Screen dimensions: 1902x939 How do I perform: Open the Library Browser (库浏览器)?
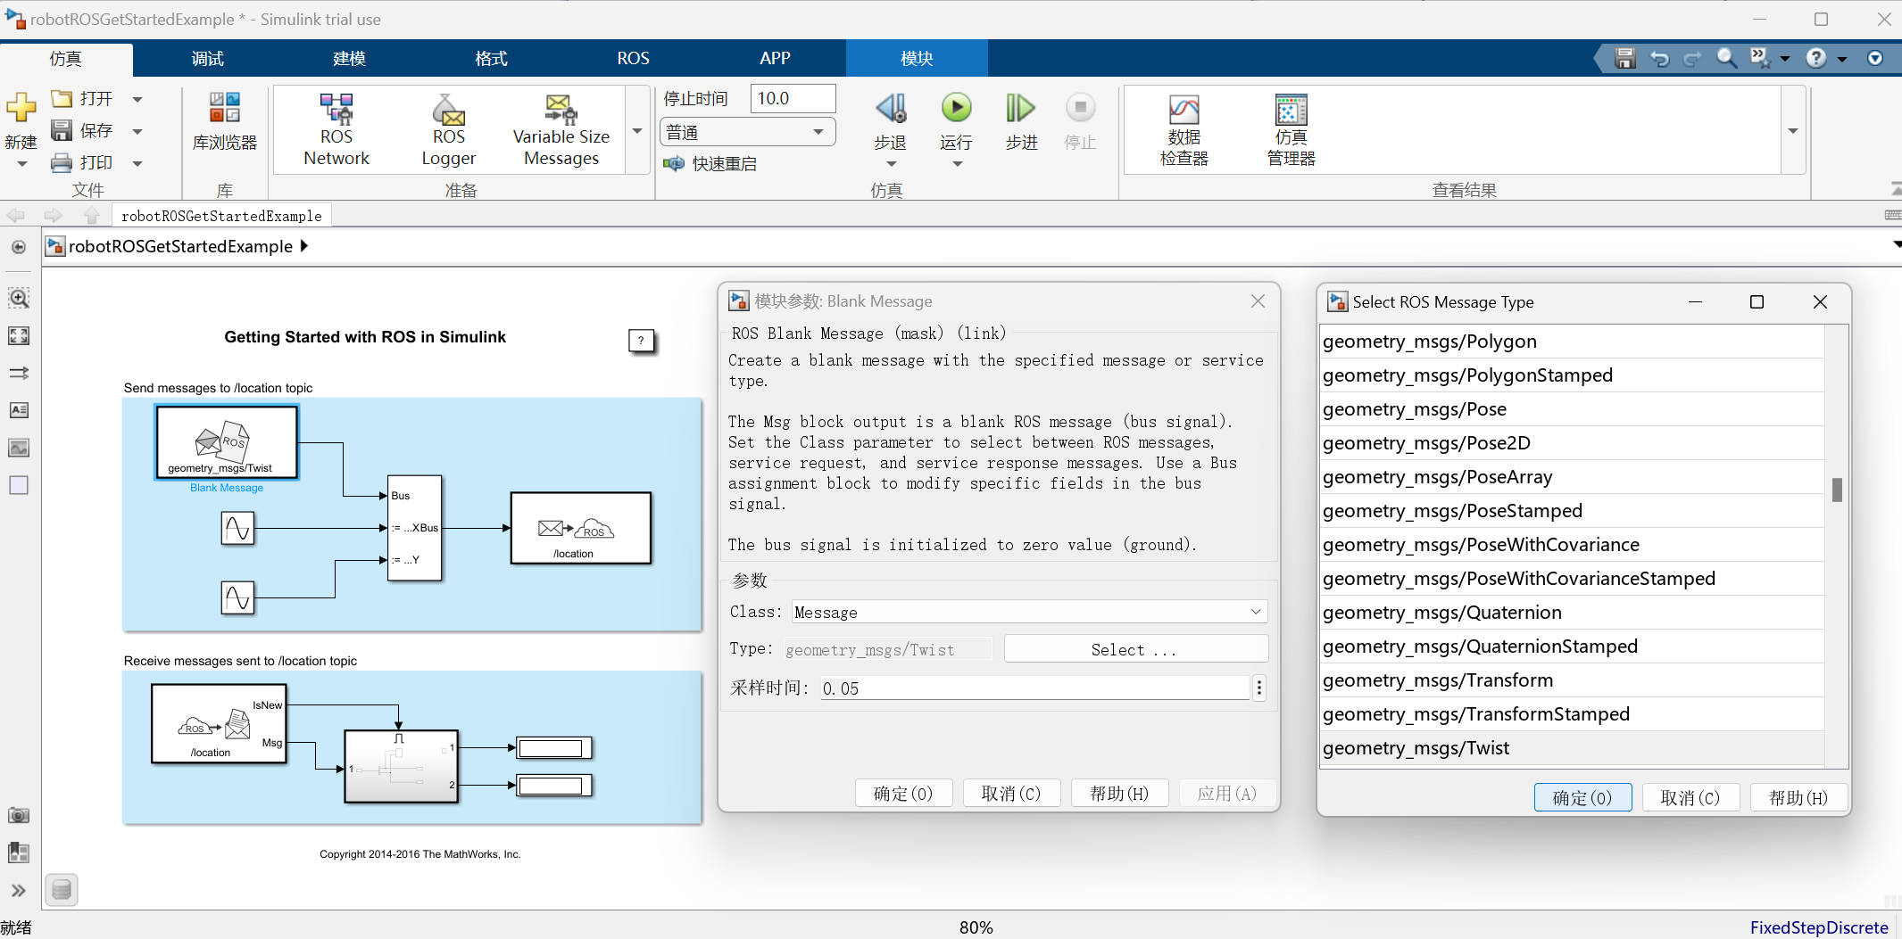point(224,121)
